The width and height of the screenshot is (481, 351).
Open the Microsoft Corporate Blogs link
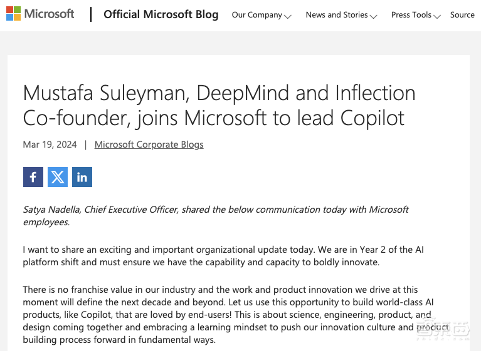point(149,145)
